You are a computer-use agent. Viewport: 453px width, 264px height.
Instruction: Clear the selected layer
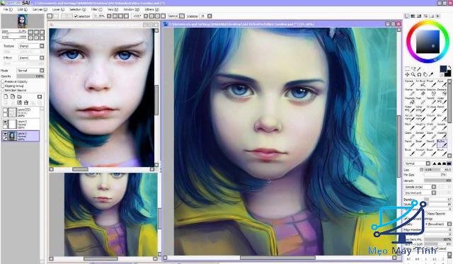pos(19,103)
